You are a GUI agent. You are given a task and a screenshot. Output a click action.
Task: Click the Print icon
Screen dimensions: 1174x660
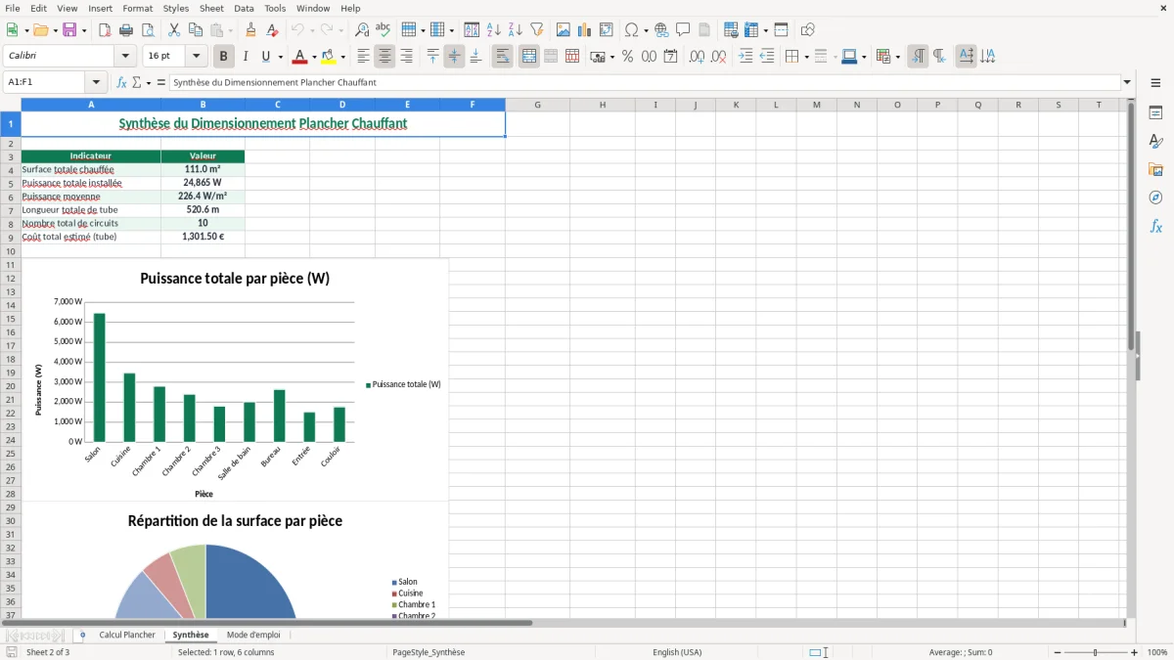pos(126,30)
